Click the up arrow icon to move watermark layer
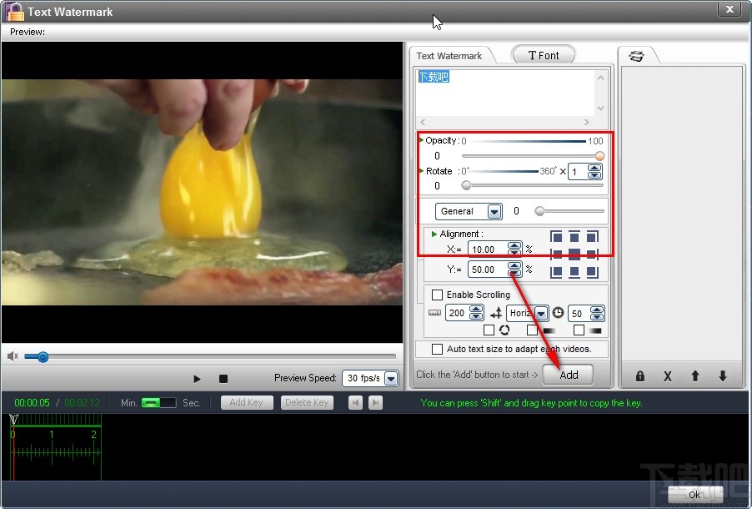Screen dimensions: 752x509 pyautogui.click(x=694, y=376)
